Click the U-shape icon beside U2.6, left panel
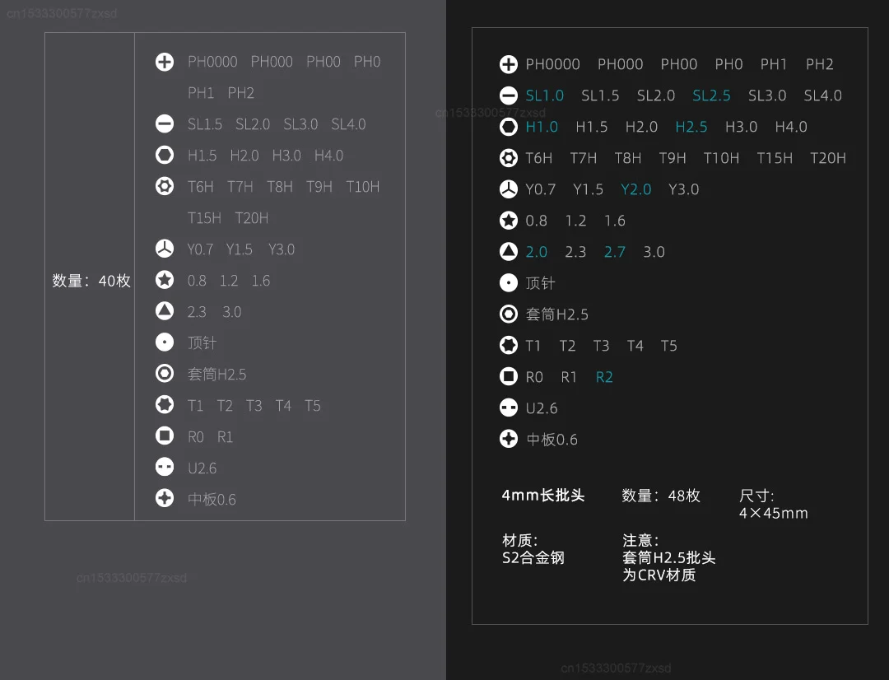The height and width of the screenshot is (680, 889). tap(165, 467)
